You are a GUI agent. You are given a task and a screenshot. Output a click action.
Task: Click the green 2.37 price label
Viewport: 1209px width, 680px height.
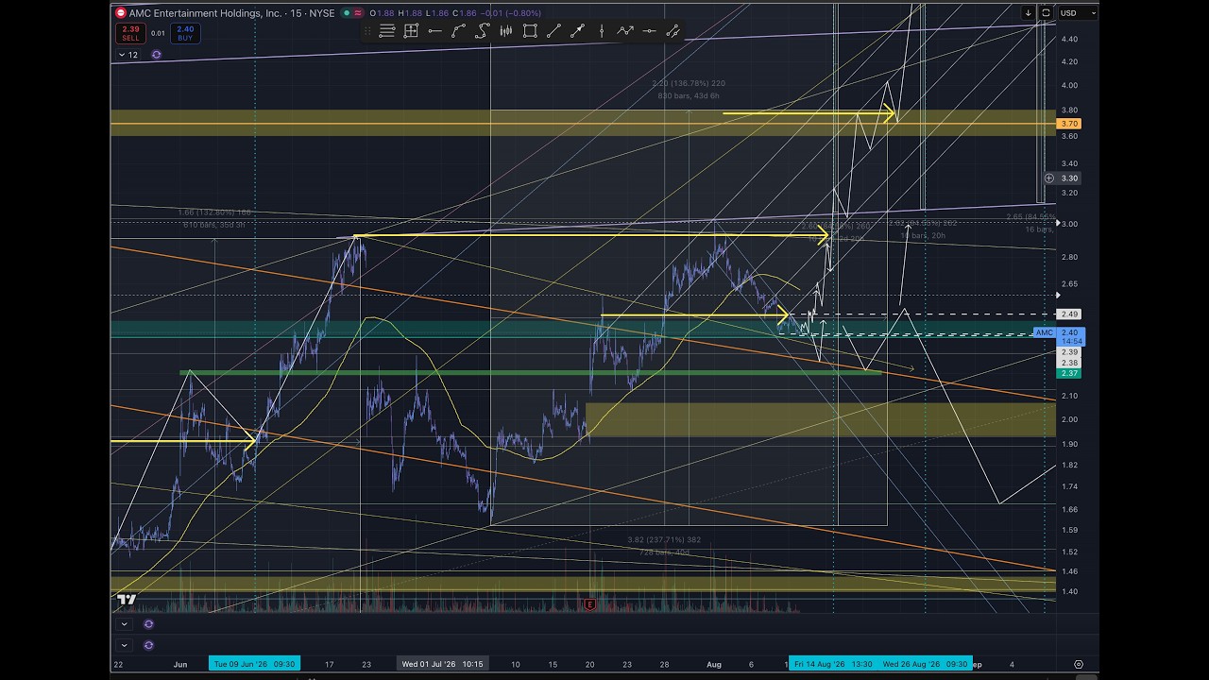(x=1069, y=373)
